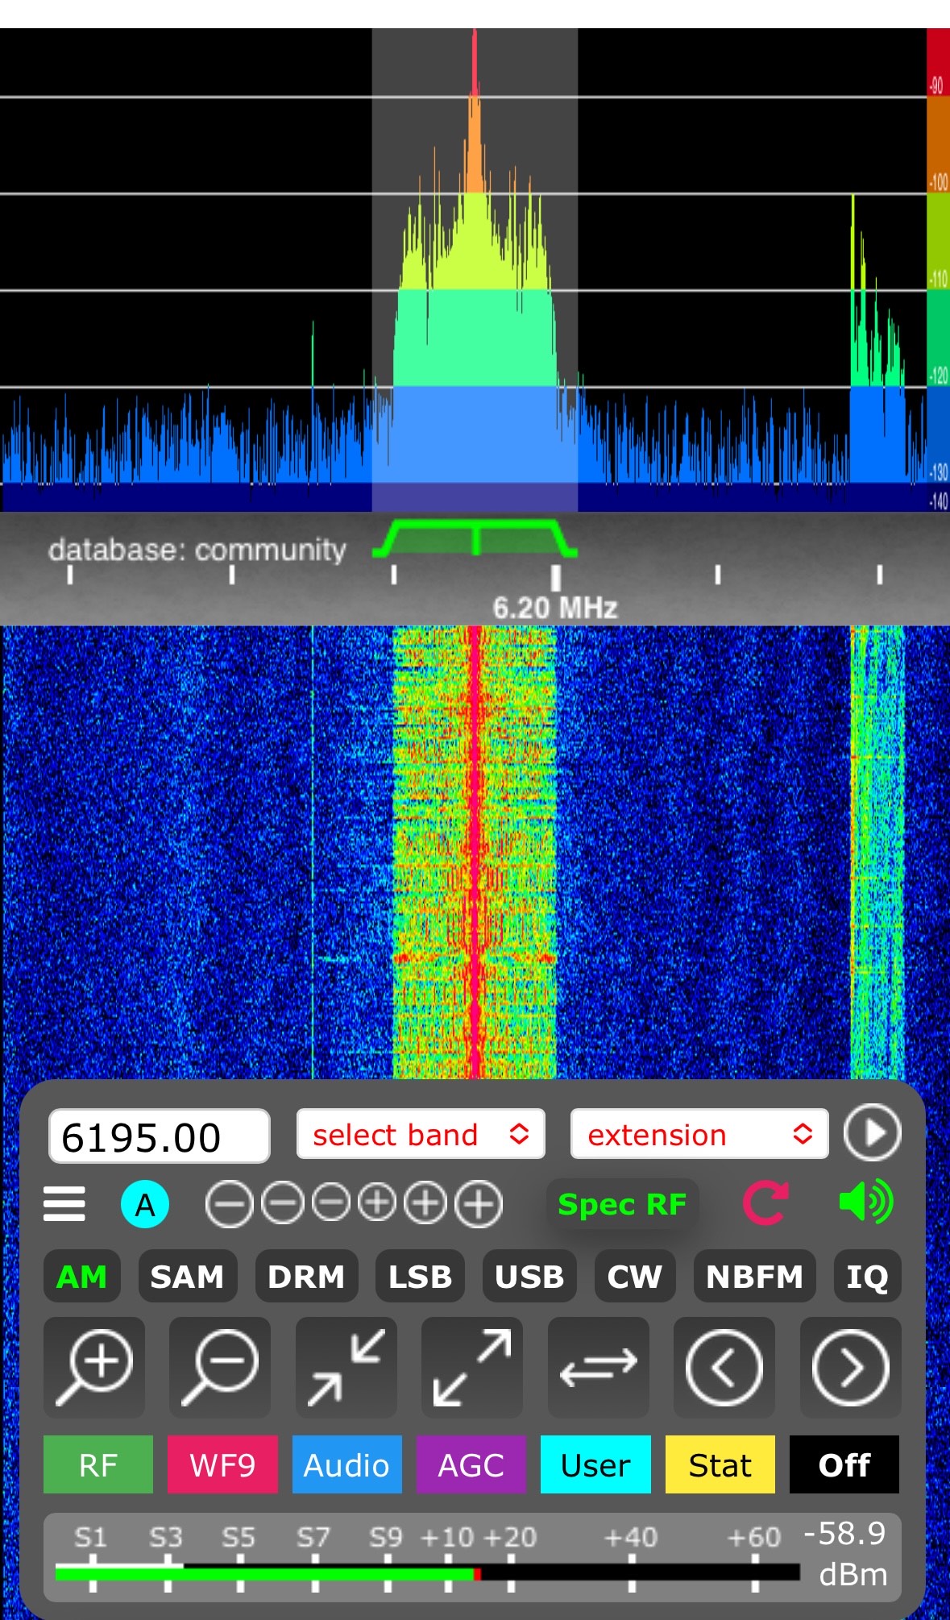Switch to the WF9 tab
This screenshot has width=950, height=1620.
coord(222,1464)
